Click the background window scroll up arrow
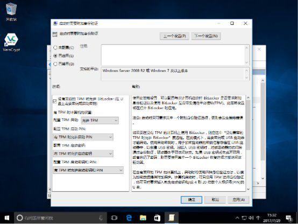 tap(263, 81)
